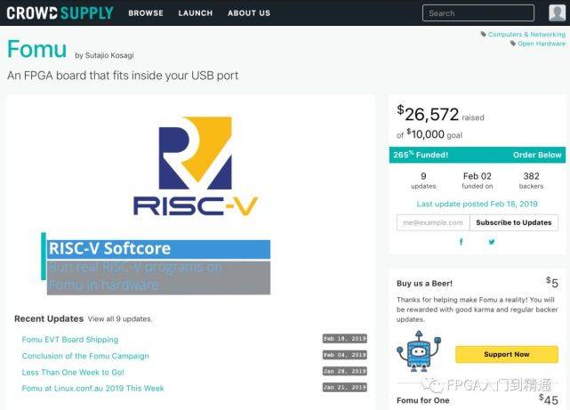Open the Crowd Supply logo home link
Viewport: 570px width, 410px height.
[x=60, y=13]
